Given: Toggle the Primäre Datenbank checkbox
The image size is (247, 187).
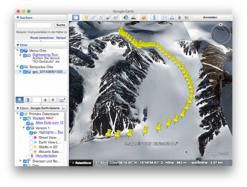Looking at the screenshot, I should coord(22,114).
